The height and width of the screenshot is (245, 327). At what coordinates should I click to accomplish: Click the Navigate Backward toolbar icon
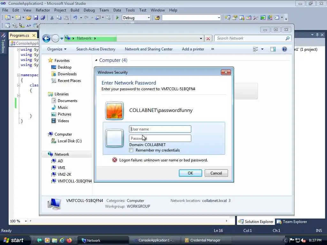coord(98,18)
